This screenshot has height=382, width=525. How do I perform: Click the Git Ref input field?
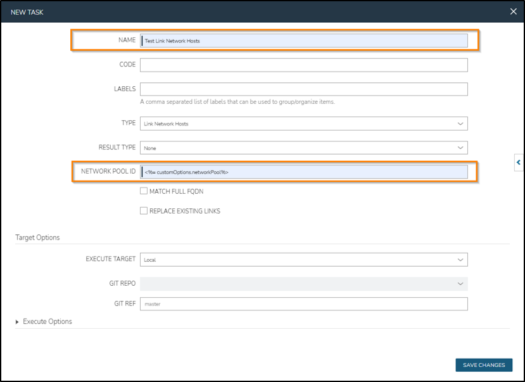[304, 303]
